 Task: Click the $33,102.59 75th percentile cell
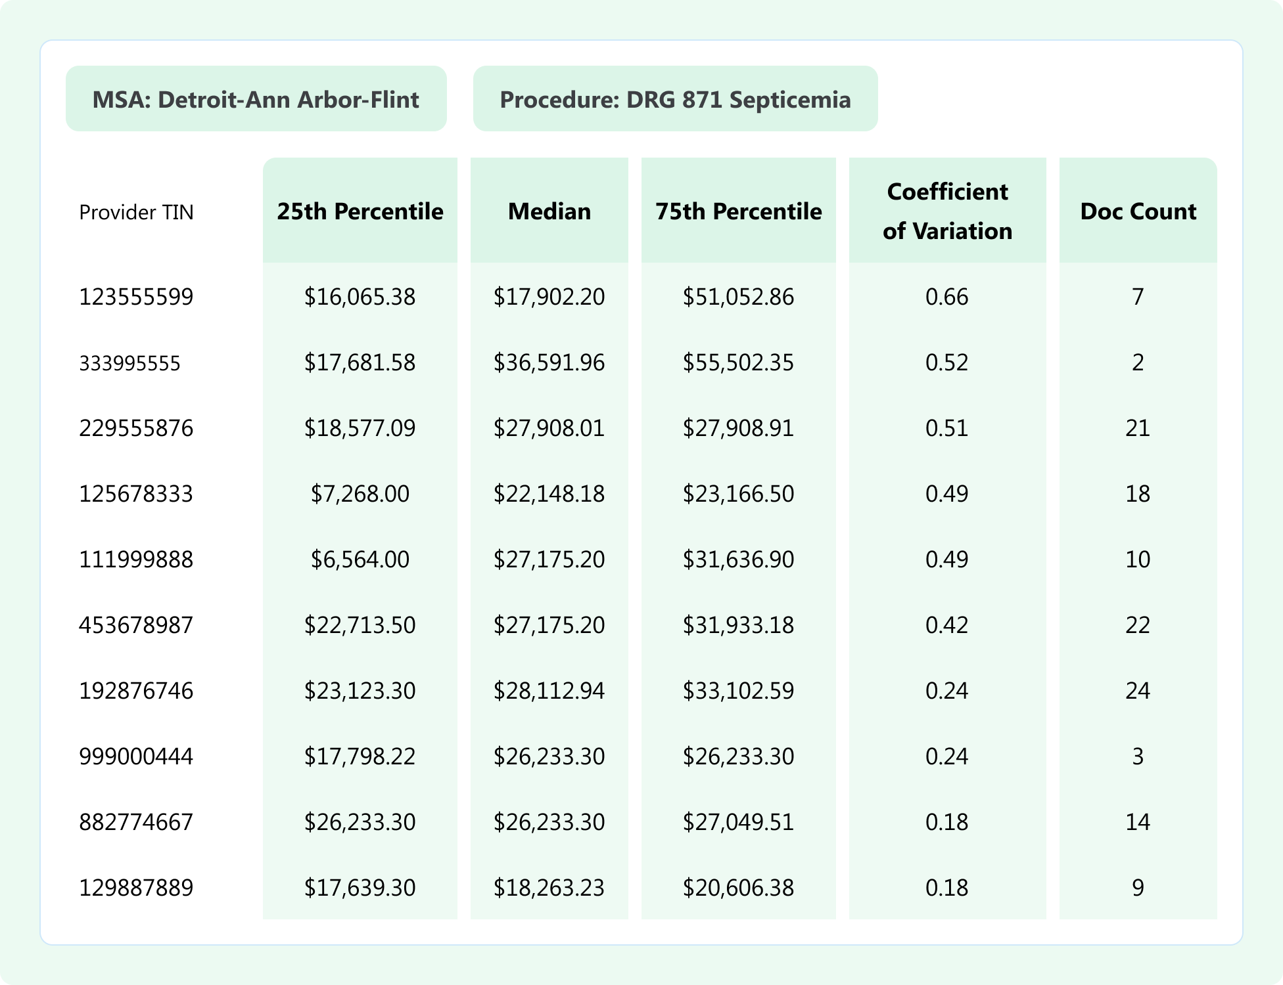click(x=738, y=691)
